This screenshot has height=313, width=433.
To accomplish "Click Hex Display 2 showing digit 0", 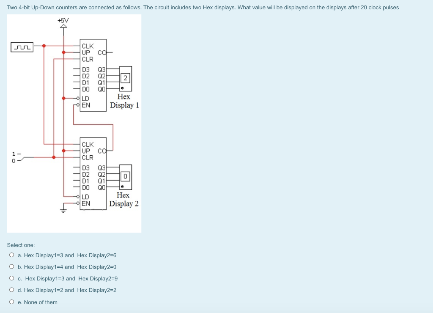I will point(125,176).
